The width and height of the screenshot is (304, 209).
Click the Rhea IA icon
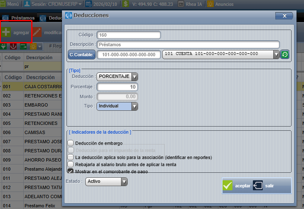pos(181,4)
